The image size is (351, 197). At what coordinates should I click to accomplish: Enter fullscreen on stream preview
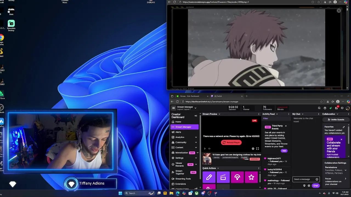pos(257,149)
